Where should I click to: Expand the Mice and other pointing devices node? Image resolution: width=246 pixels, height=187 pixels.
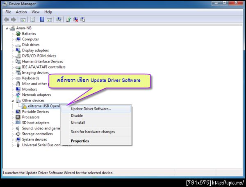click(13, 84)
